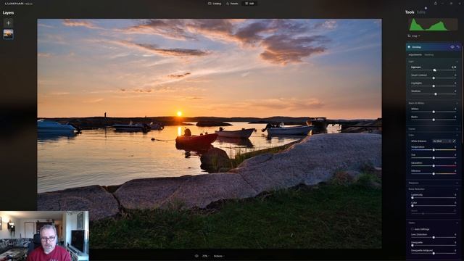Click the histogram display
This screenshot has height=261, width=464.
click(x=433, y=25)
